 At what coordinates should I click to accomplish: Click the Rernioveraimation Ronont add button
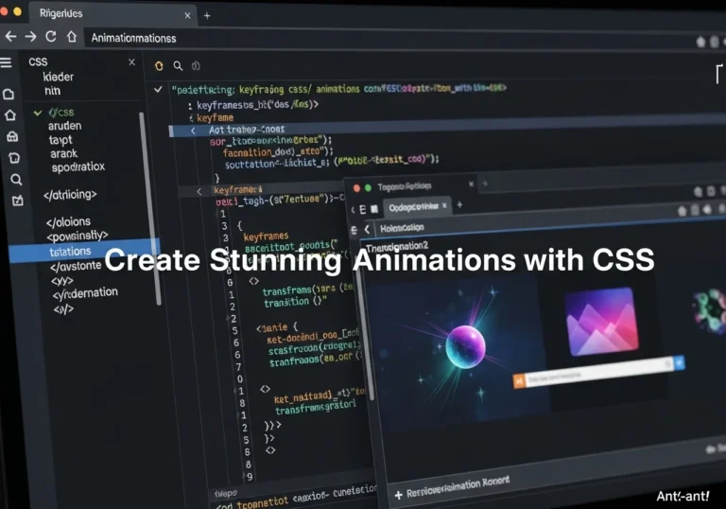398,495
